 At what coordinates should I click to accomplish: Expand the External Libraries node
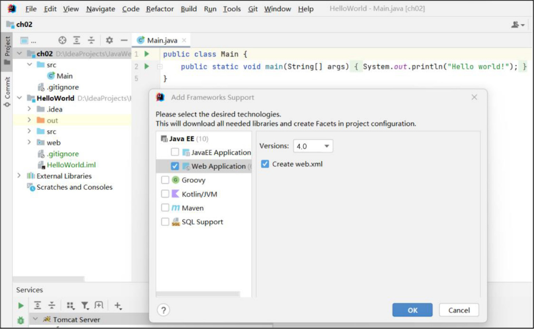tap(19, 176)
